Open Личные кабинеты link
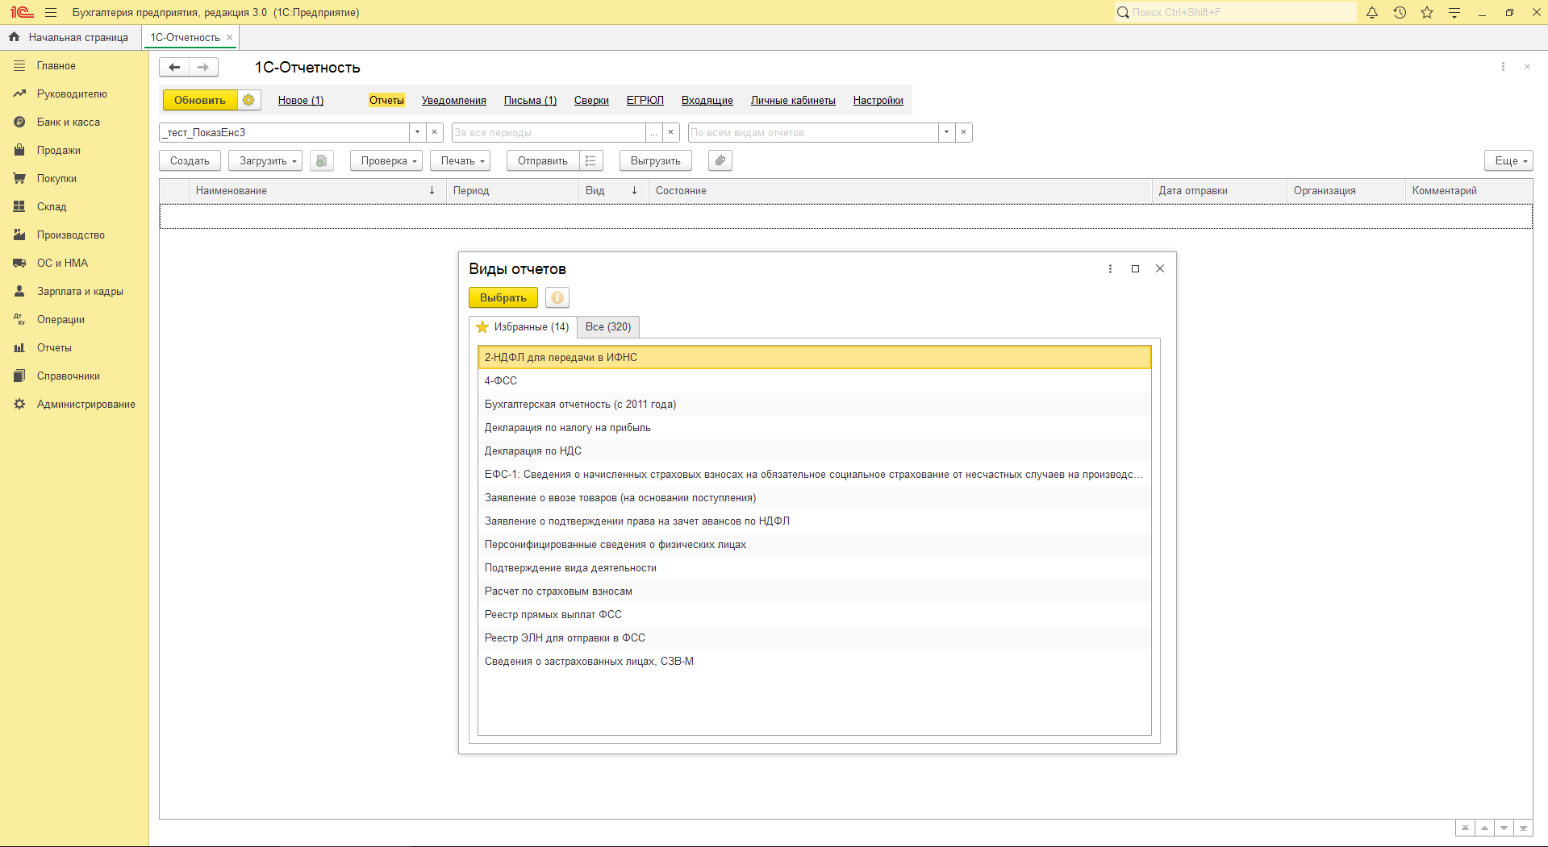 (x=793, y=100)
